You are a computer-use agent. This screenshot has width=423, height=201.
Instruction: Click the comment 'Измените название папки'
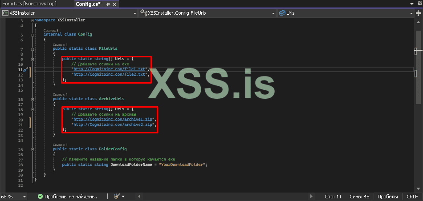point(118,160)
